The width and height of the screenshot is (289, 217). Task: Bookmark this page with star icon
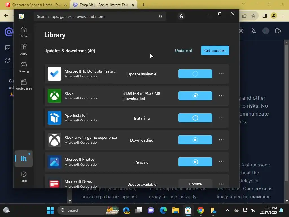click(x=253, y=16)
